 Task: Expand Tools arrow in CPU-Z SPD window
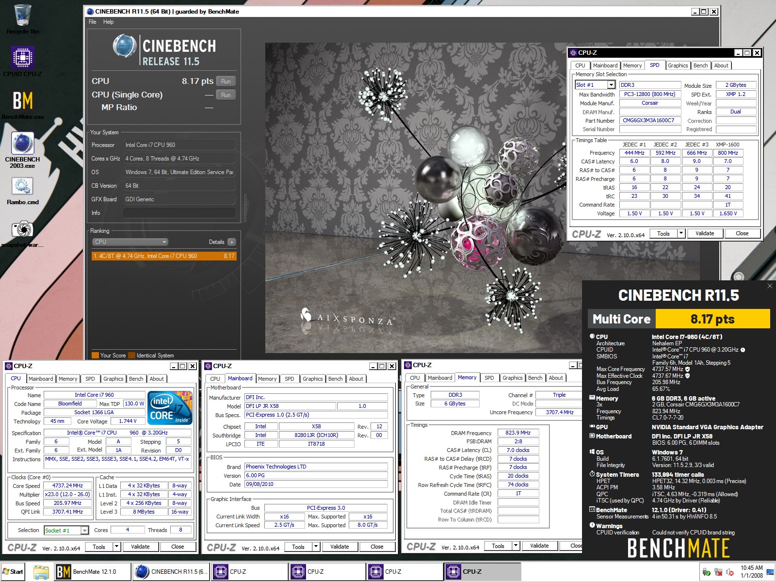pyautogui.click(x=681, y=234)
